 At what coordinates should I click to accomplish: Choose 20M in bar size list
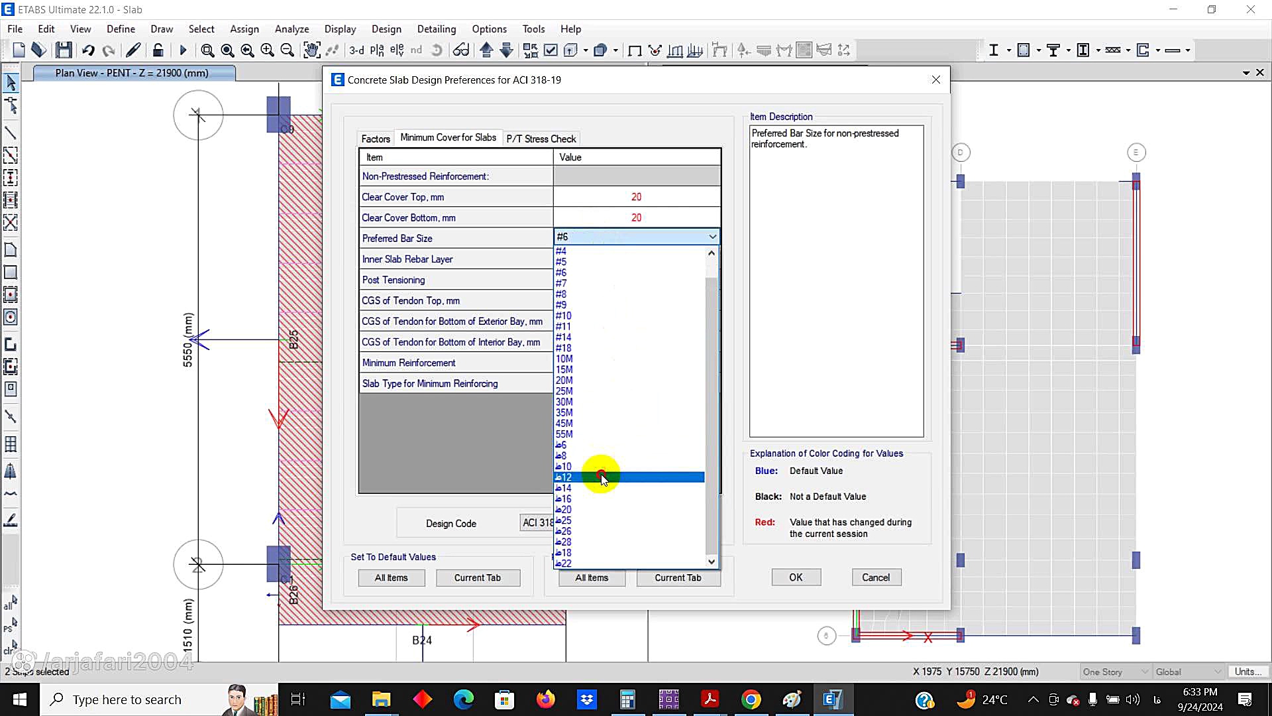[x=564, y=381]
